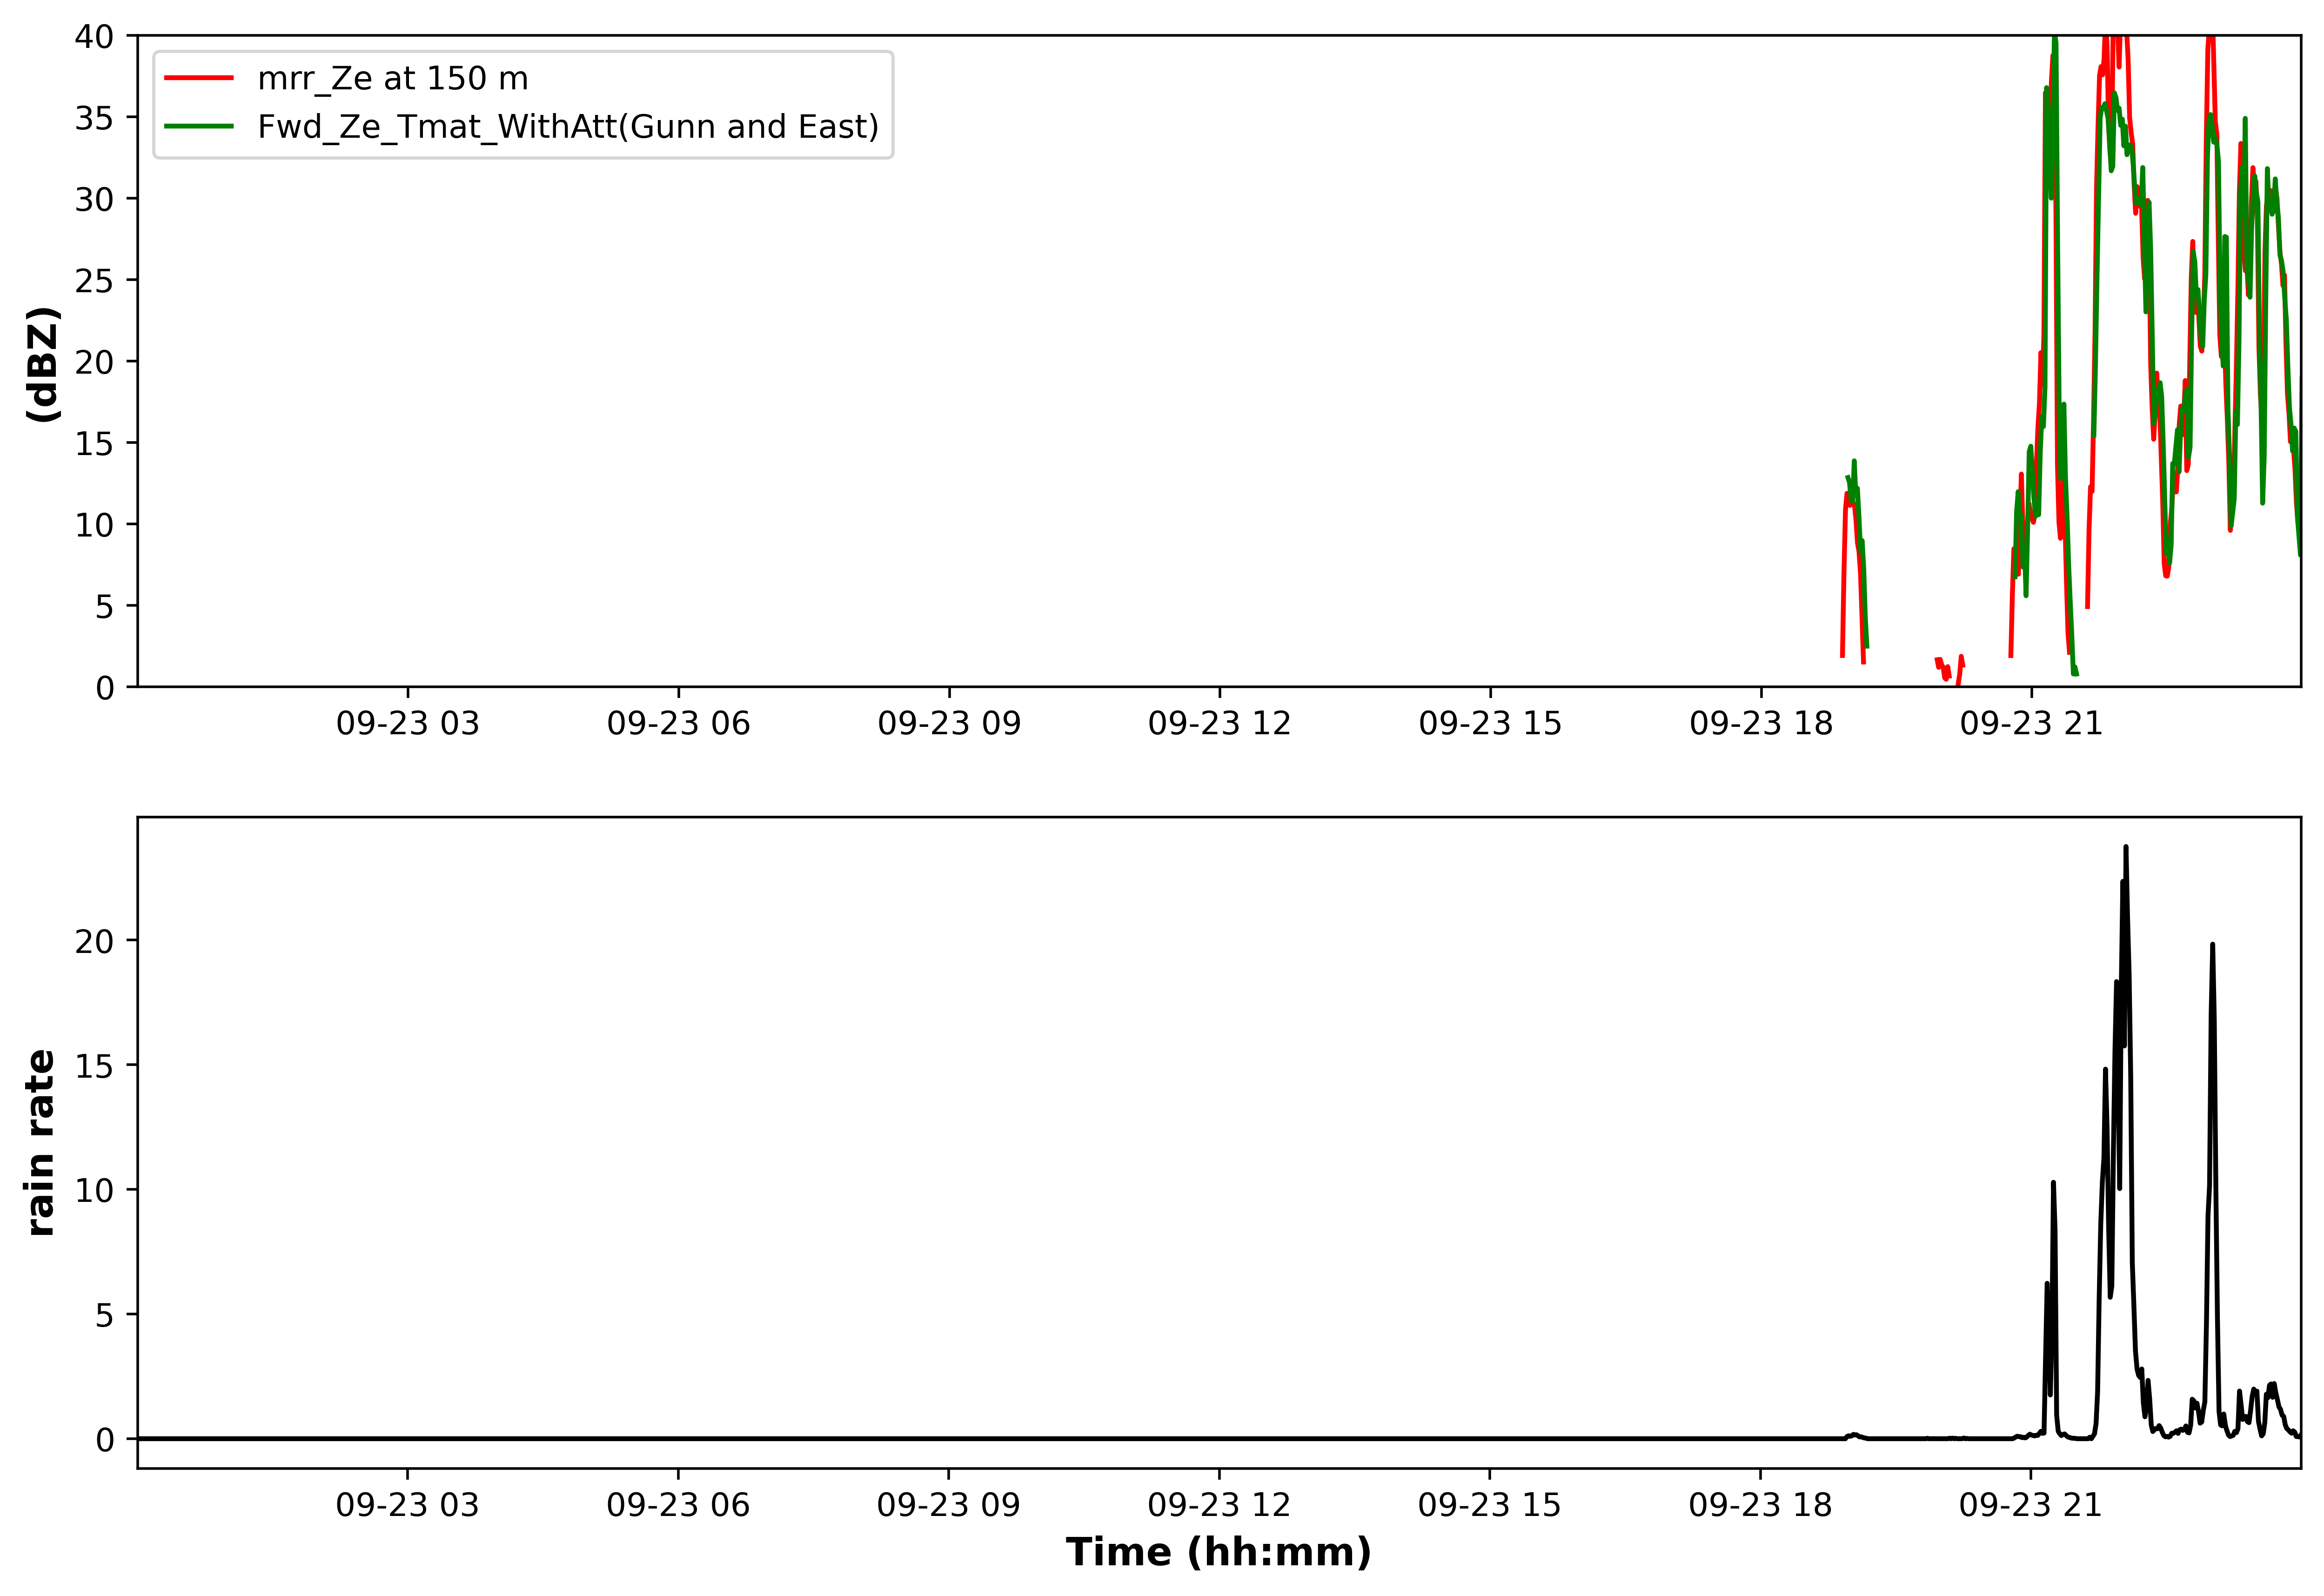Click "09-23 18" under the dBZ plot
The height and width of the screenshot is (1596, 2324).
[x=1761, y=723]
